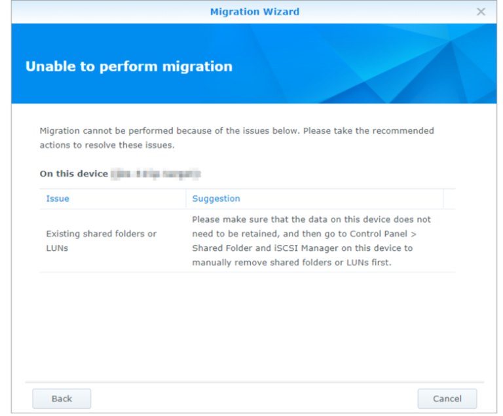Select the Existing shared folders or LUNs cell
This screenshot has height=416, width=503.
click(101, 241)
